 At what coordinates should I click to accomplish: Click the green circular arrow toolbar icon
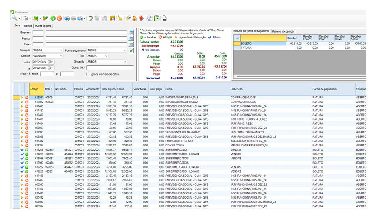click(x=53, y=18)
